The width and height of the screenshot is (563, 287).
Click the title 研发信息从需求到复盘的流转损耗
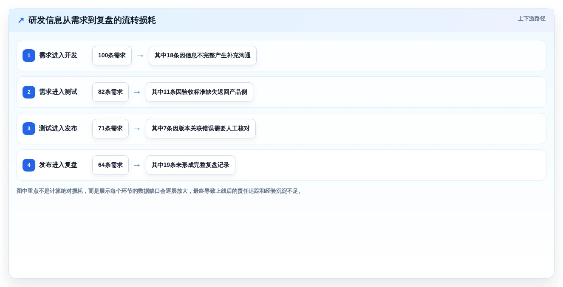pyautogui.click(x=92, y=20)
